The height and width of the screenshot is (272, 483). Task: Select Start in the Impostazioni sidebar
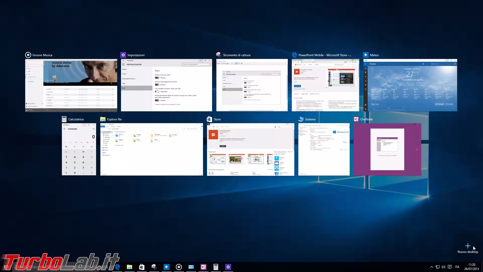(x=124, y=88)
